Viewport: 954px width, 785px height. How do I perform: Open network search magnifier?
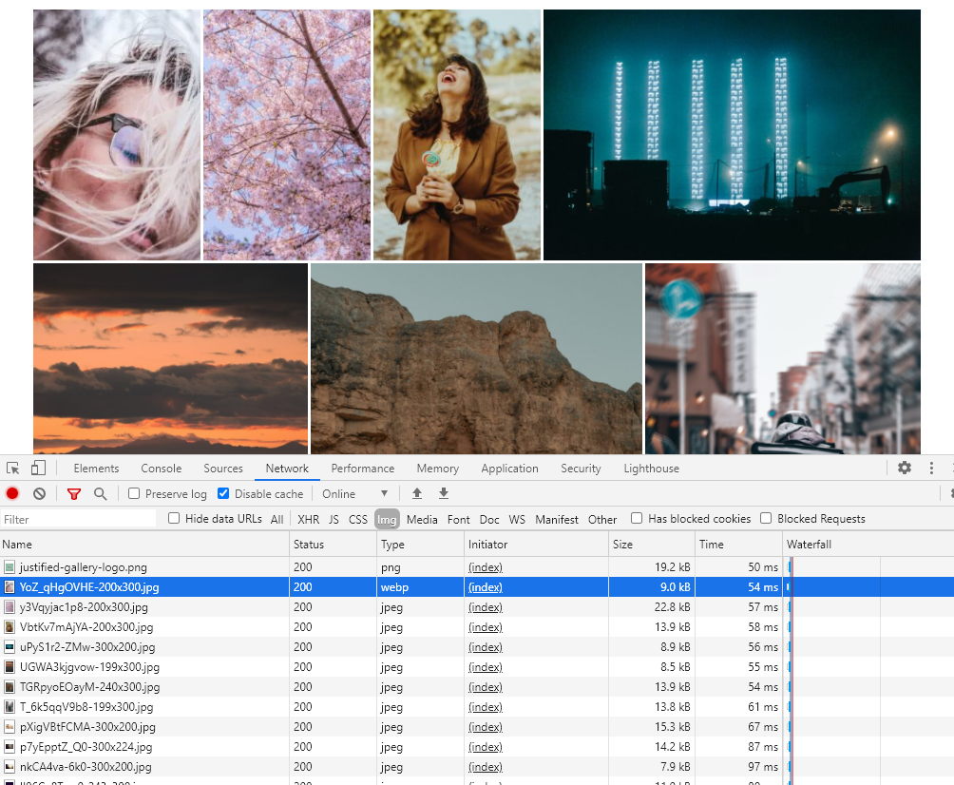coord(101,493)
